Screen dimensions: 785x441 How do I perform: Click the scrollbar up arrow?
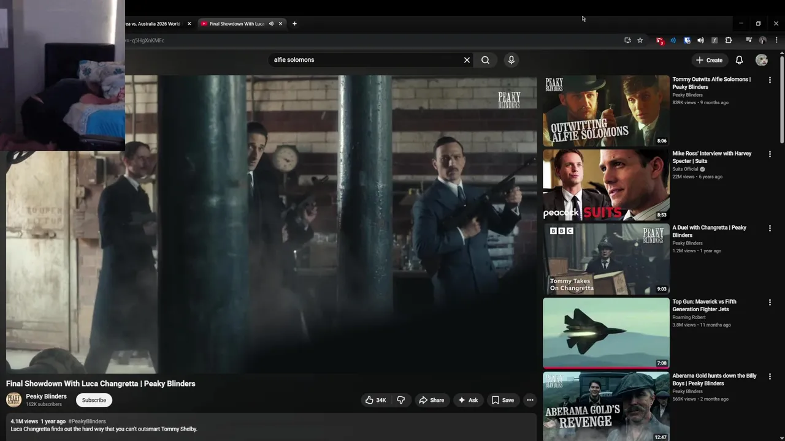click(782, 55)
